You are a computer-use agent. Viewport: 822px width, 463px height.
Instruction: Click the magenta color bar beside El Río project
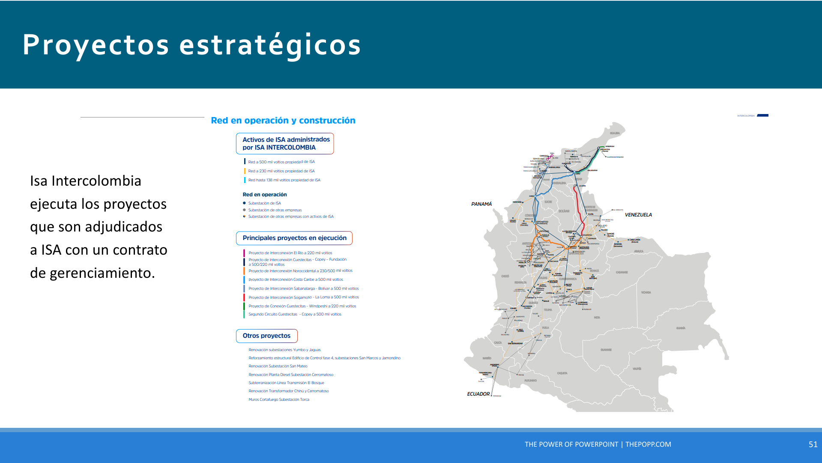(244, 253)
